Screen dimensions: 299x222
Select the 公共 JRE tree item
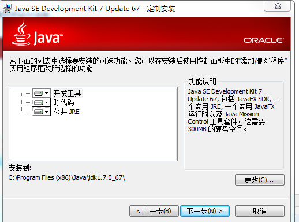click(x=66, y=112)
